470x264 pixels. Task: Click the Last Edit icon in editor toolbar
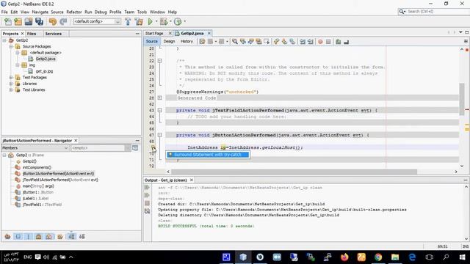(202, 42)
